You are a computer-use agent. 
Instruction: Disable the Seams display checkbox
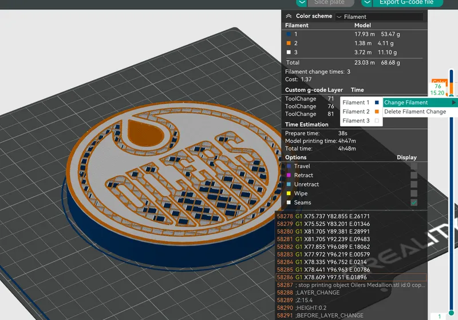tap(413, 202)
